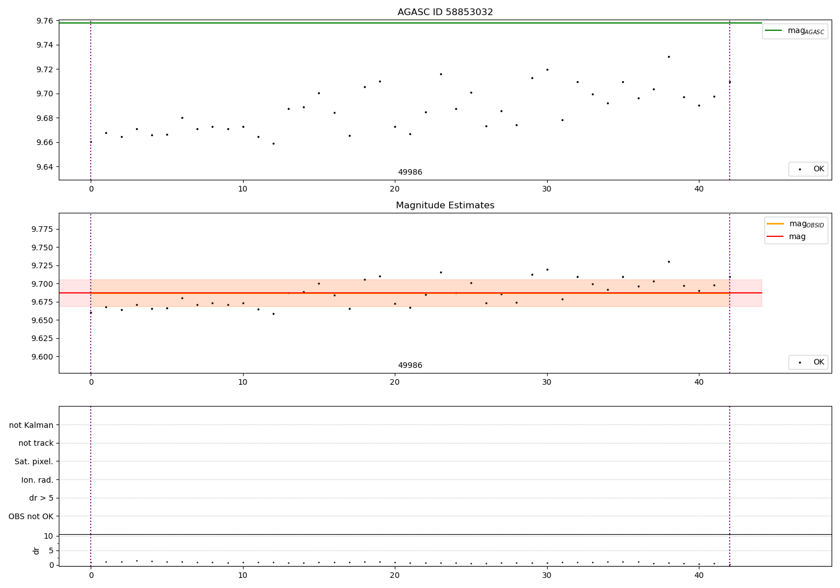840x588 pixels.
Task: Click the Magnitude Estimates title
Action: [445, 206]
